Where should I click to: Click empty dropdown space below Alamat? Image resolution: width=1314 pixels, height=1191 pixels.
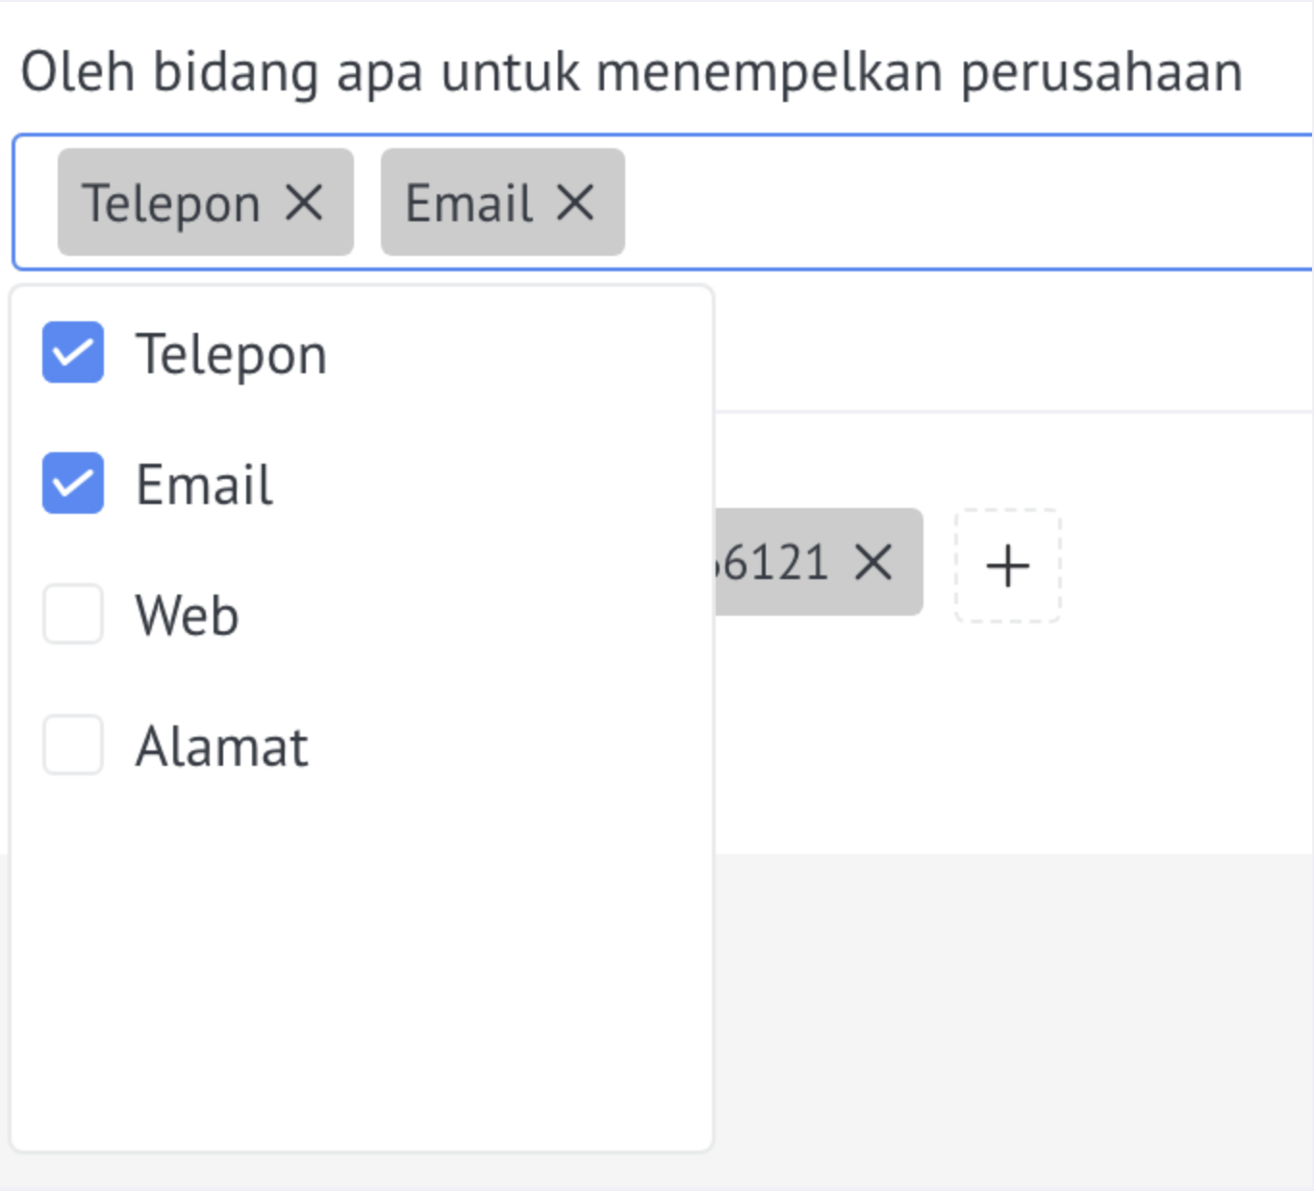tap(362, 962)
